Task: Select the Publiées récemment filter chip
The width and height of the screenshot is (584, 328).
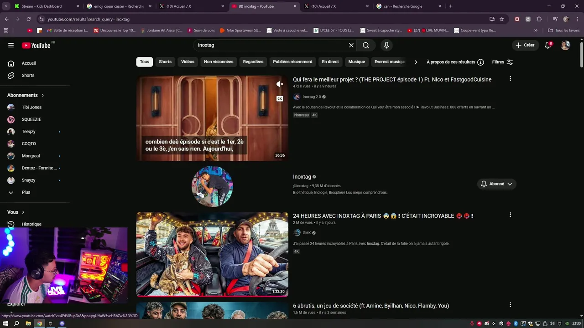Action: 292,62
